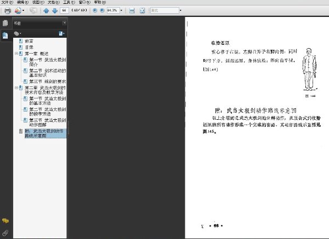Open the 编辑 (Edit) menu

pos(22,2)
